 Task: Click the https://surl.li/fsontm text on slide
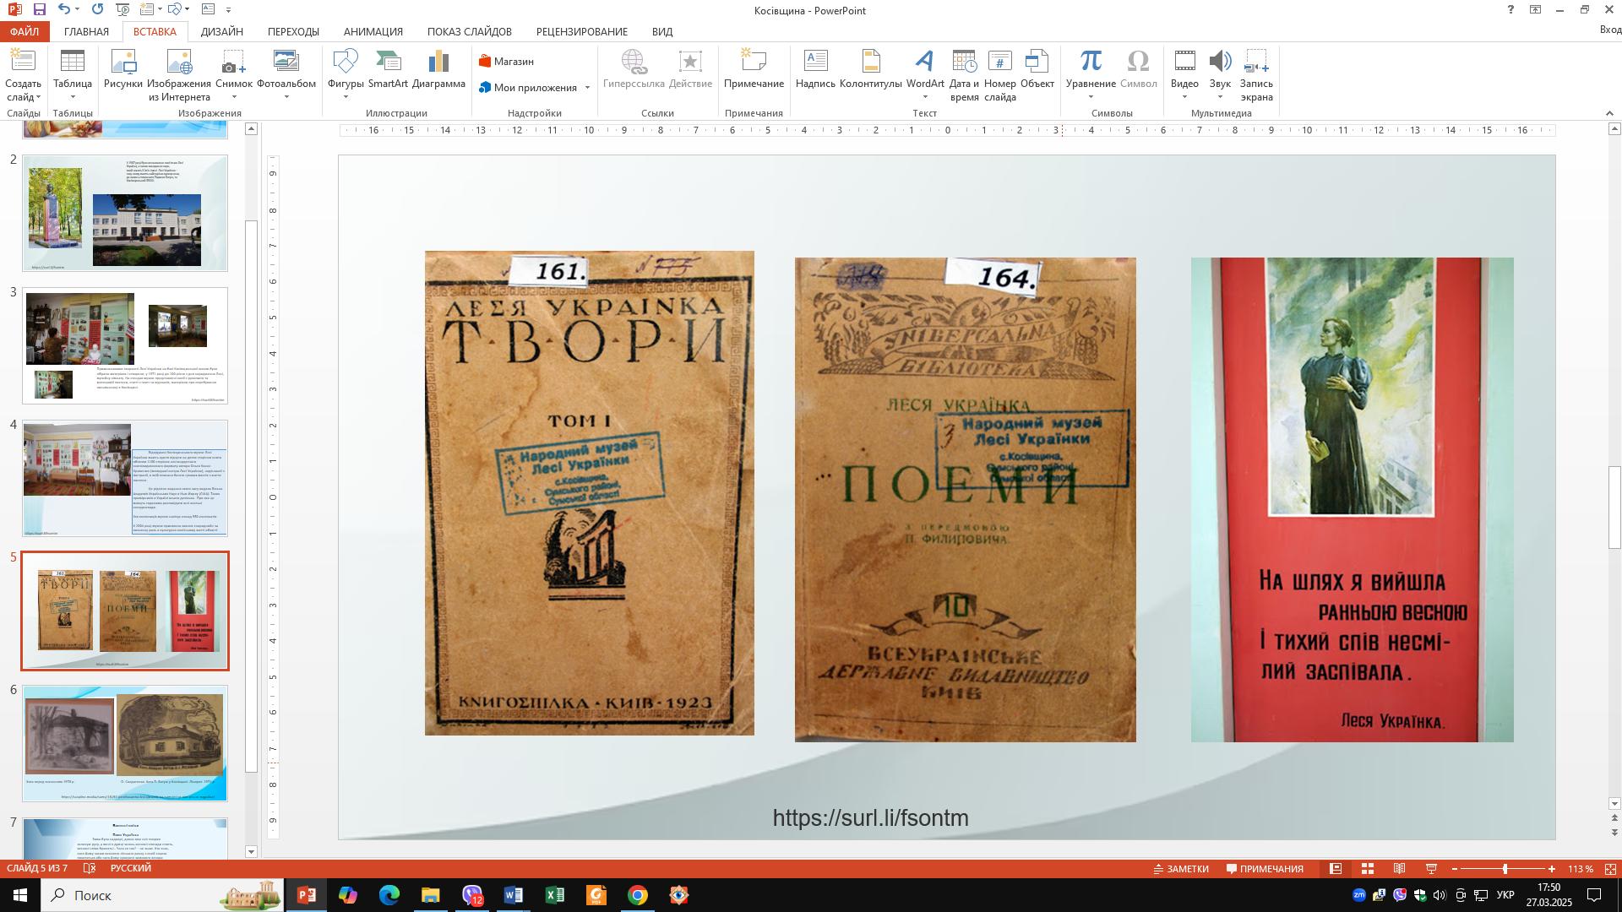click(x=870, y=817)
